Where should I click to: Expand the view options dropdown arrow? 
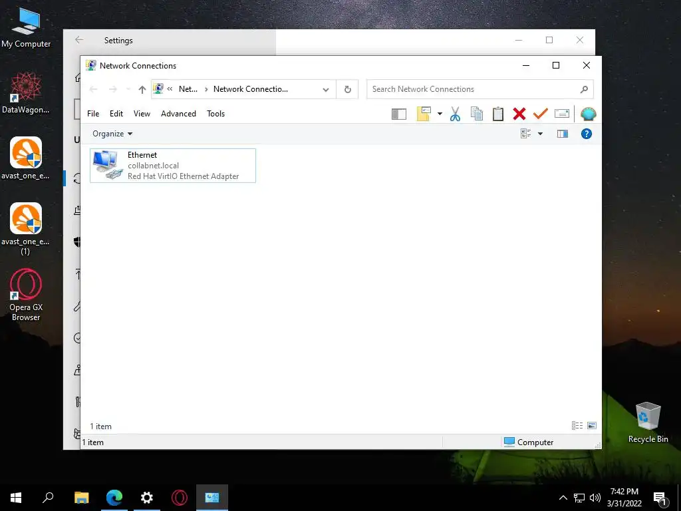point(540,134)
